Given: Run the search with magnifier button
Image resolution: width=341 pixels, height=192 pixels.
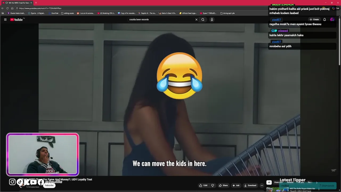Looking at the screenshot, I should (203, 19).
